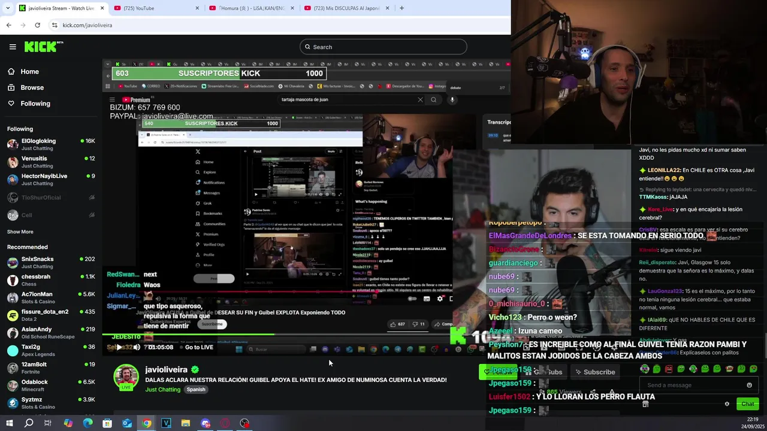Expand followed channels with Show more

[x=20, y=232]
